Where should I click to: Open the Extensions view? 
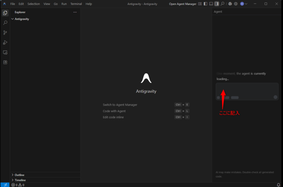tap(5, 62)
